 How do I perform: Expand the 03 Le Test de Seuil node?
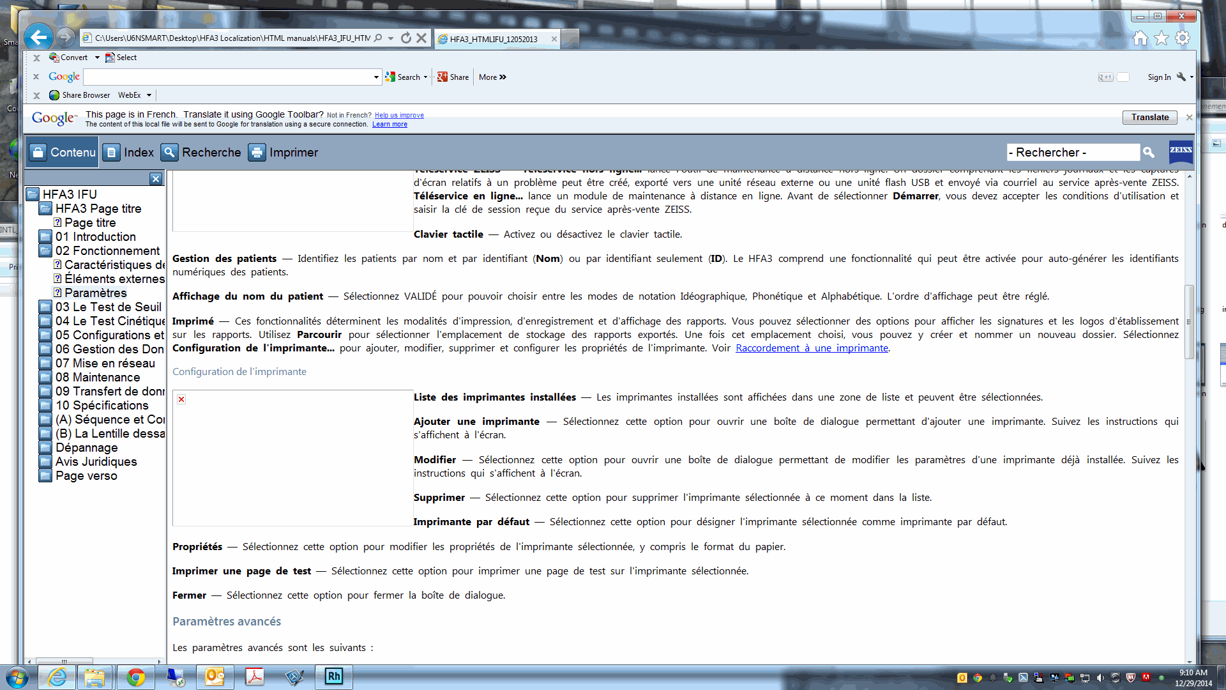point(45,307)
